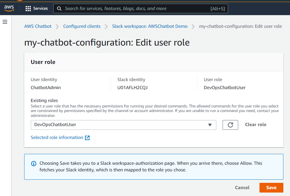Expand the left navigation with the hamburger icon
290x196 pixels.
coord(5,21)
